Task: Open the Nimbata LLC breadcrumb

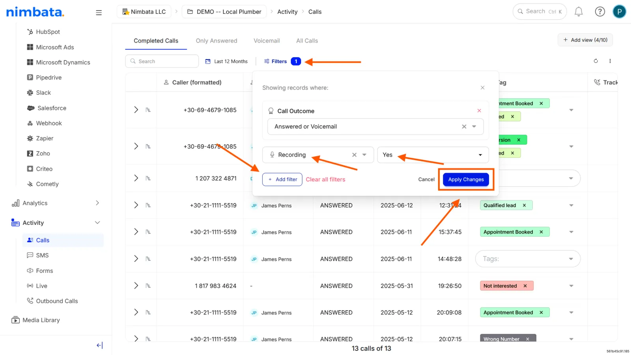Action: click(144, 12)
